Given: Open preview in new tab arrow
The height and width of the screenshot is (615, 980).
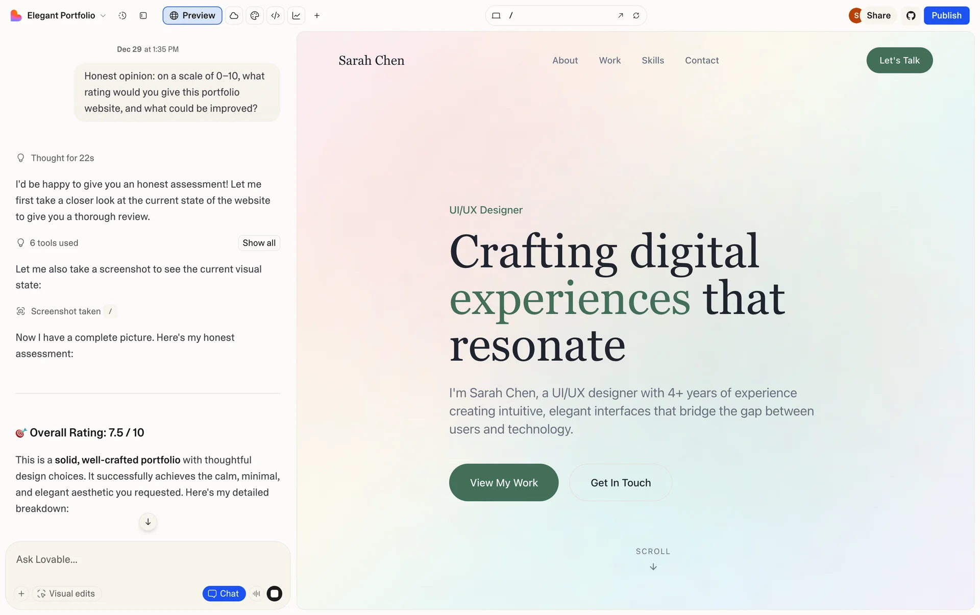Looking at the screenshot, I should tap(620, 15).
